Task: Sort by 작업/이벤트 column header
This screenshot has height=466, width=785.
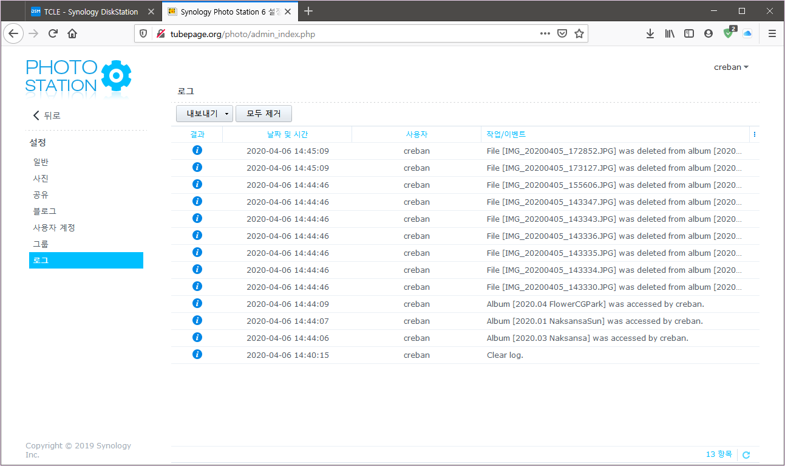Action: (x=616, y=134)
